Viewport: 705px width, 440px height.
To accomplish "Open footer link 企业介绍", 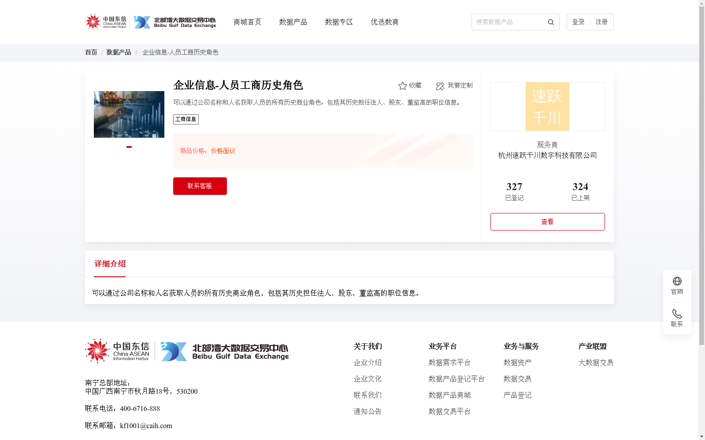I will 367,363.
